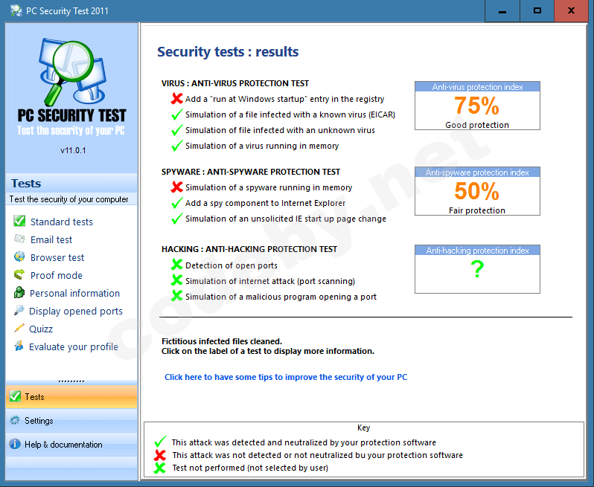Show info on Detection of open ports
This screenshot has height=487, width=594.
[x=231, y=265]
